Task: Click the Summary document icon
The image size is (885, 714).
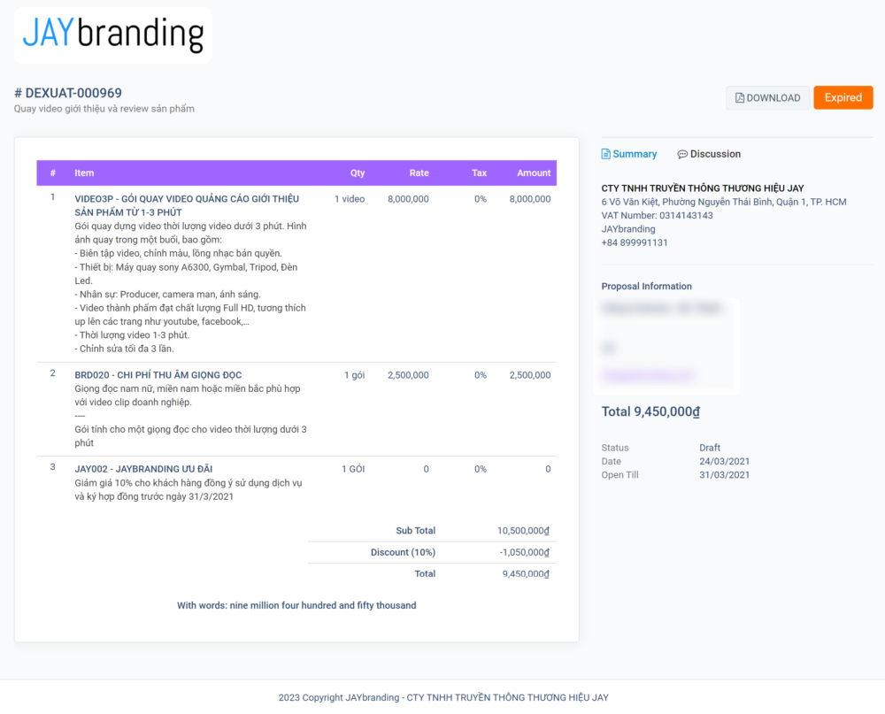Action: pyautogui.click(x=605, y=154)
